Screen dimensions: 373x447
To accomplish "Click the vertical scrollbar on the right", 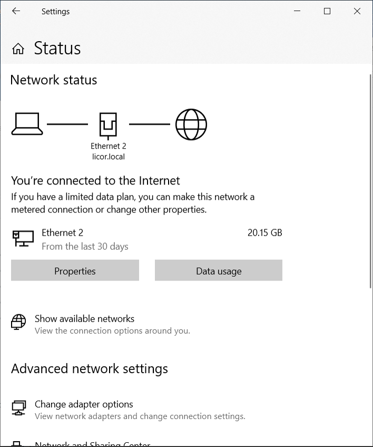I will pyautogui.click(x=370, y=182).
